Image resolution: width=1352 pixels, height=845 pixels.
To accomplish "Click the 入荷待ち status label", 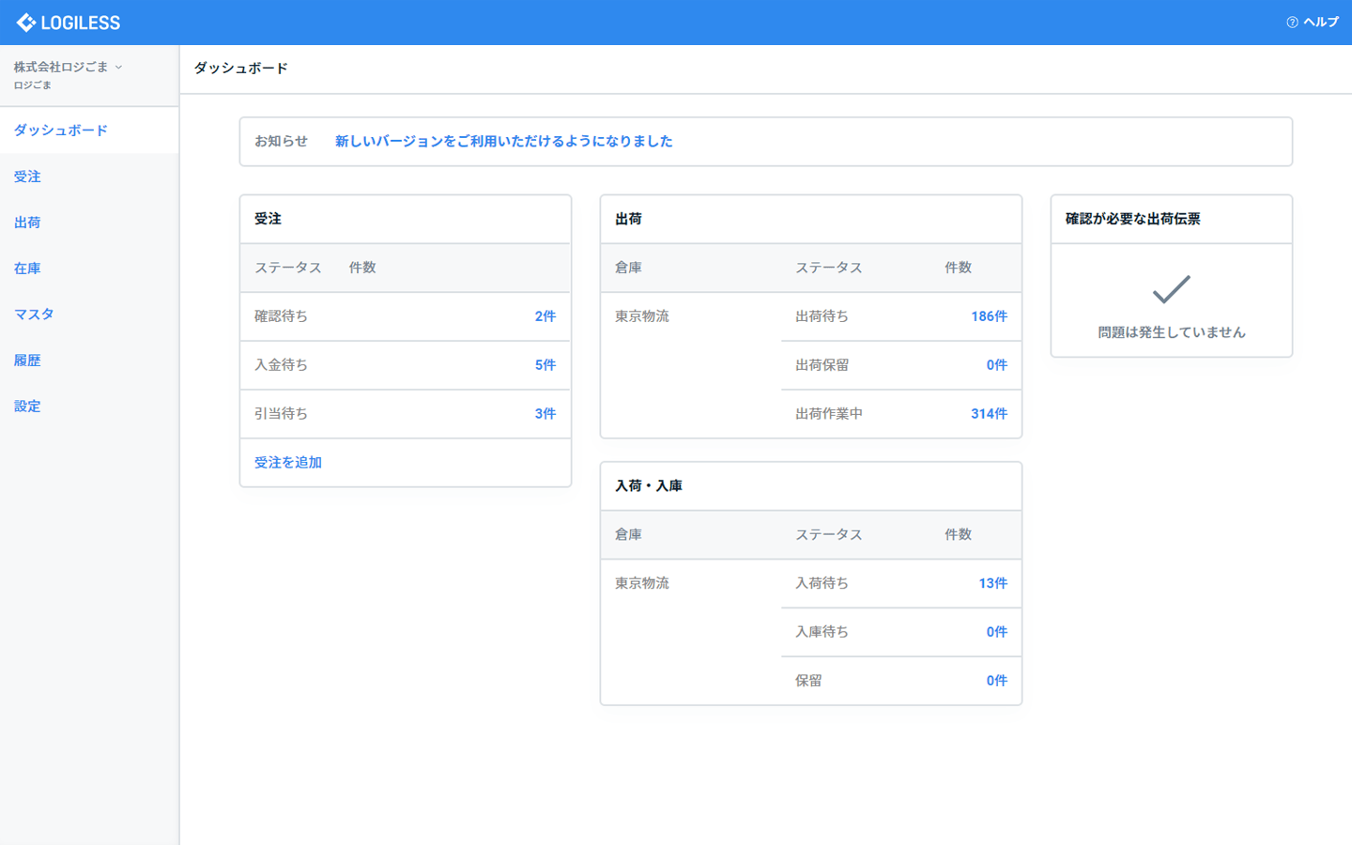I will [822, 583].
